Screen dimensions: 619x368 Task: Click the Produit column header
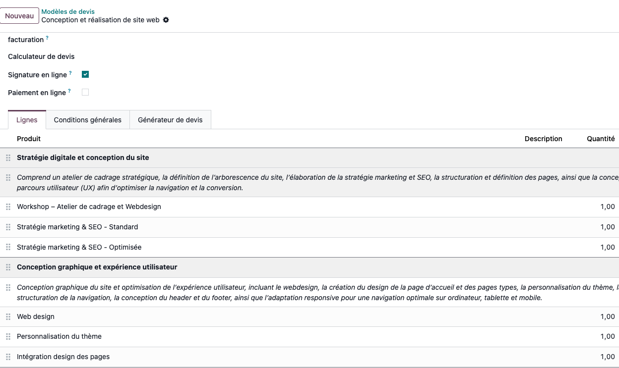(29, 139)
